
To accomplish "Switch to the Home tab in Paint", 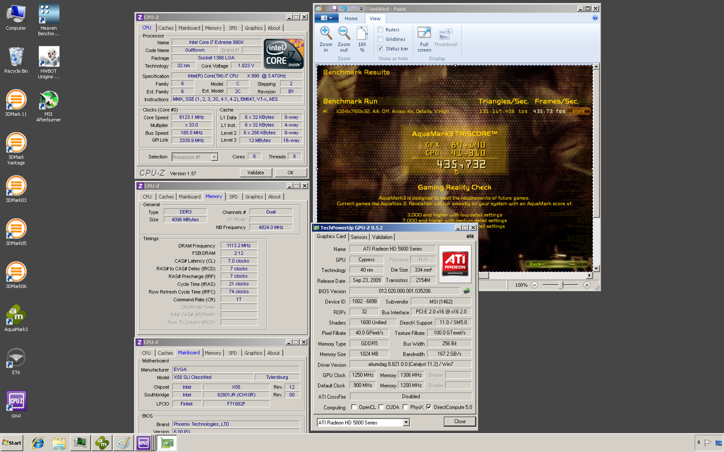I will coord(351,19).
